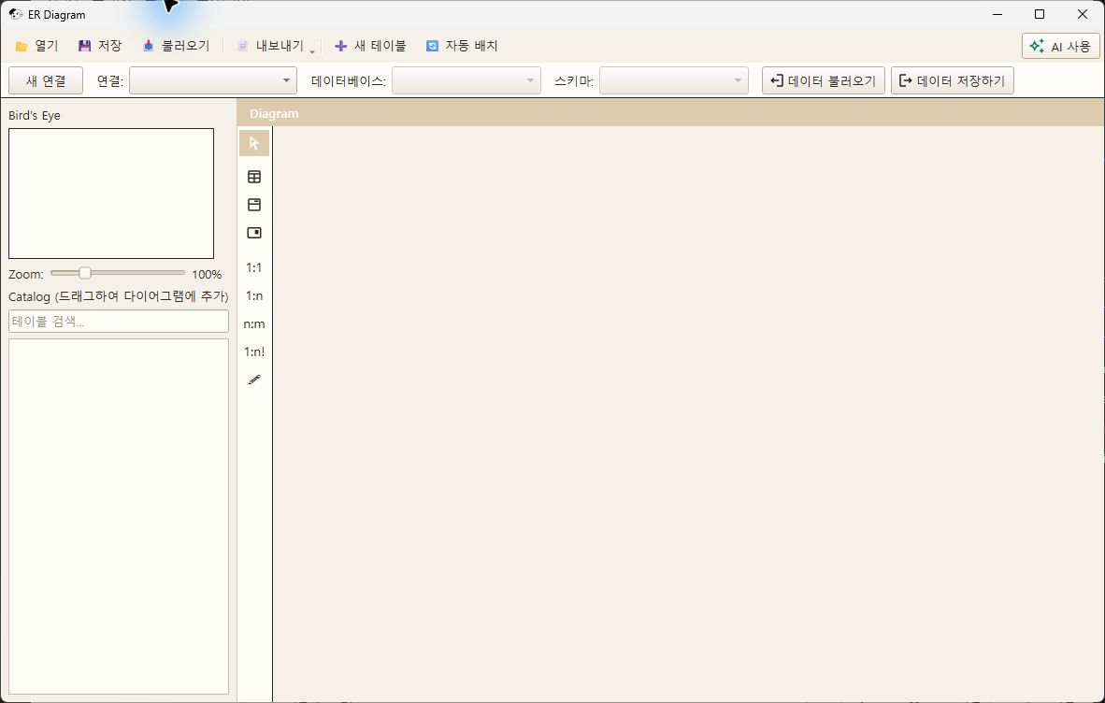Click the 테이블 검색 search field
1105x703 pixels.
tap(119, 322)
